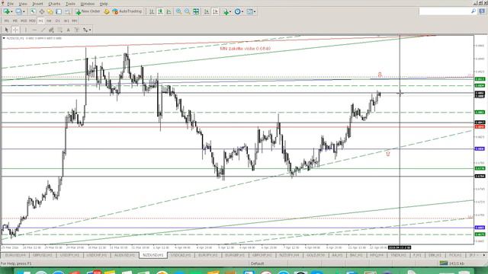
Task: Open the new chart dropdown arrow
Action: point(11,11)
